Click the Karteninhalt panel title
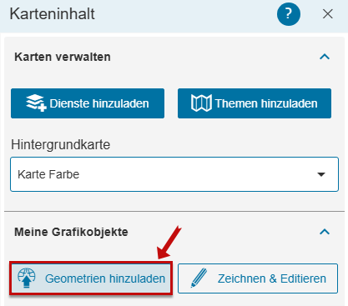Screen dimensions: 348x306 tap(53, 14)
